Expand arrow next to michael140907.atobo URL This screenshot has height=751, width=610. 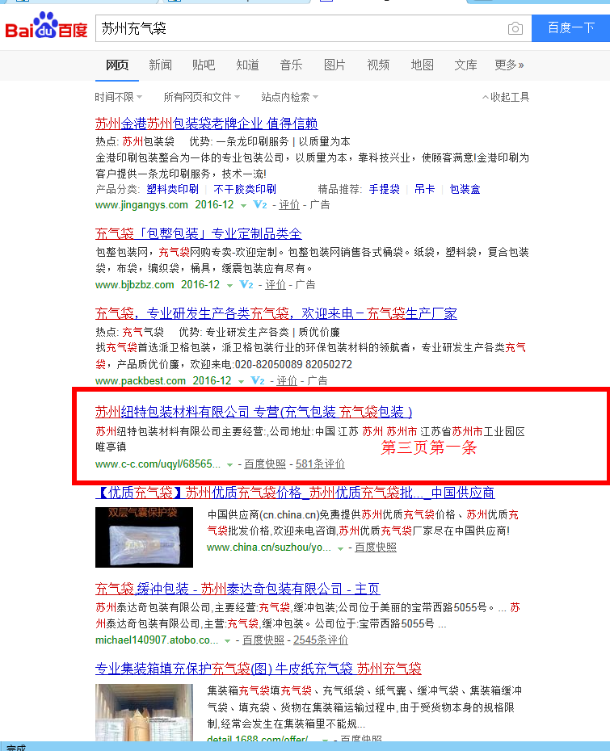pos(227,641)
